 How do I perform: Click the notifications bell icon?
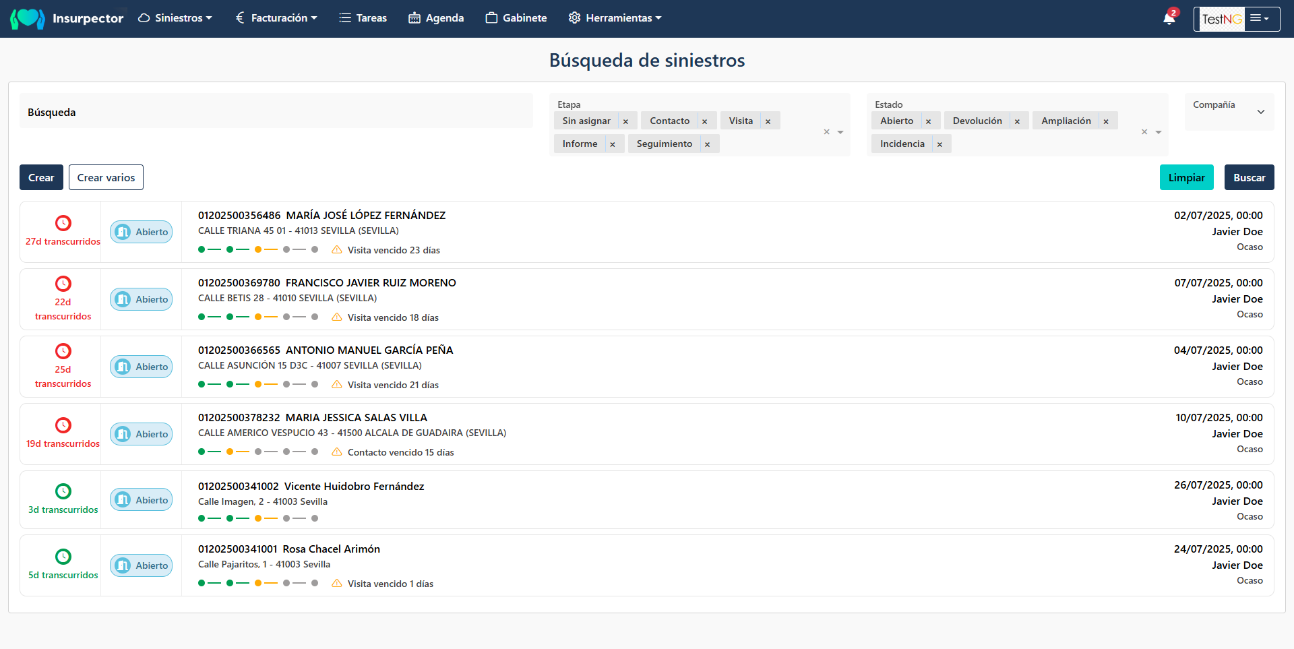[x=1169, y=18]
